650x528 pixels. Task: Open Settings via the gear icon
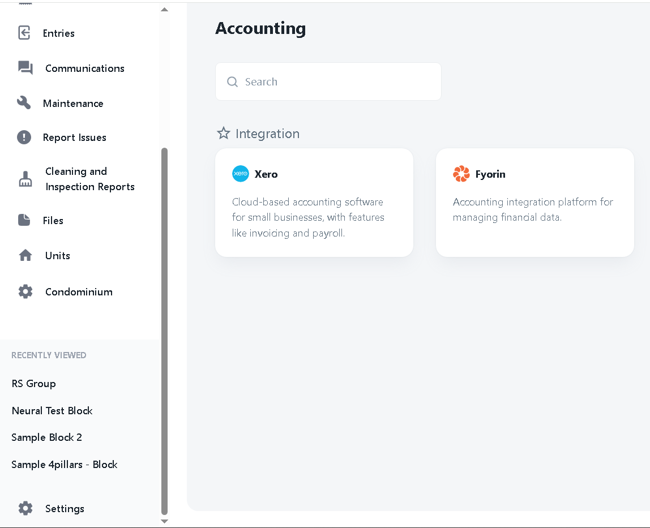(x=25, y=508)
